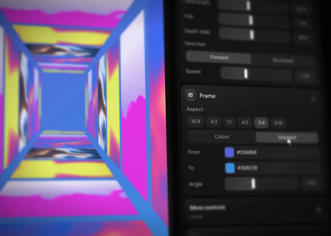Select the 4:3 aspect ratio

[214, 122]
